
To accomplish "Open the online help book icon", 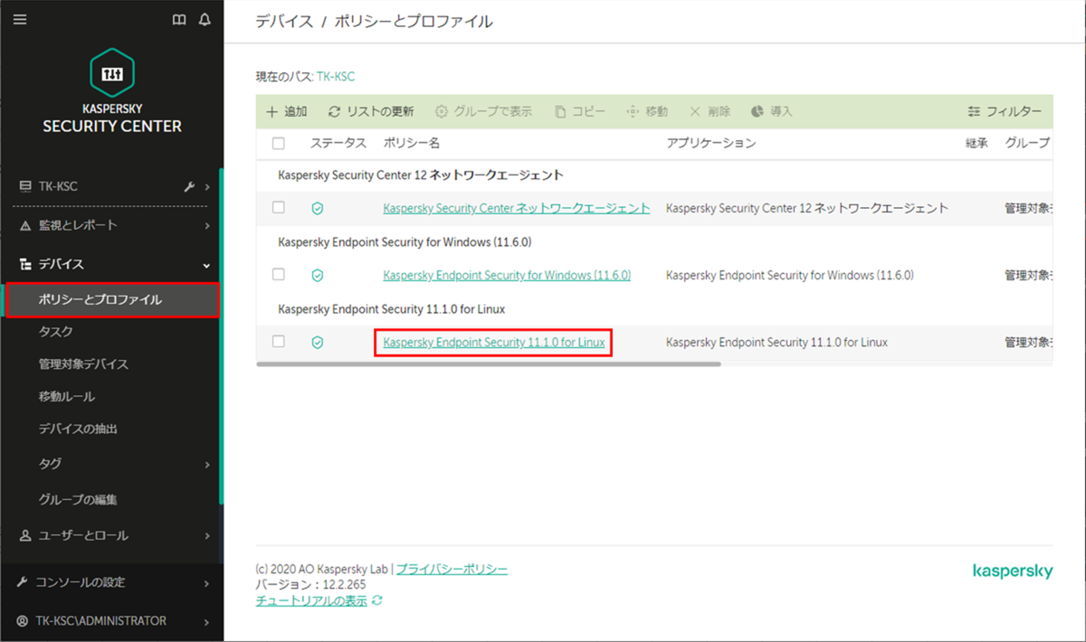I will coord(179,18).
